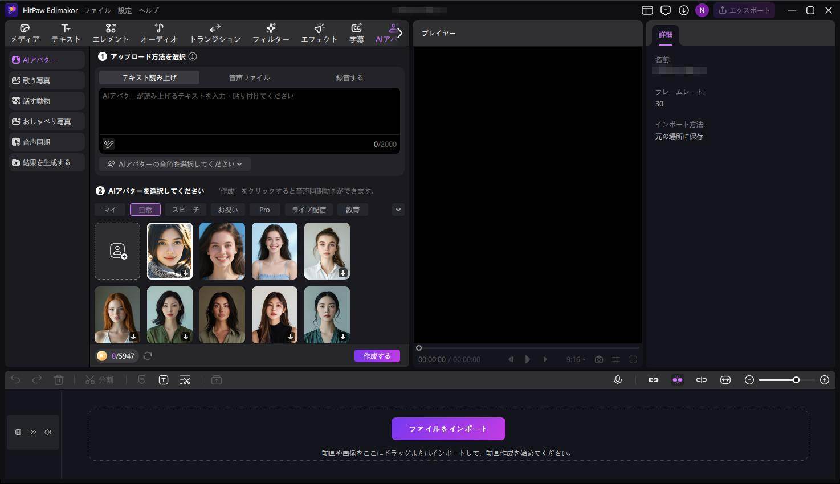Zoom out the timeline with minus icon
The image size is (840, 484).
[749, 380]
